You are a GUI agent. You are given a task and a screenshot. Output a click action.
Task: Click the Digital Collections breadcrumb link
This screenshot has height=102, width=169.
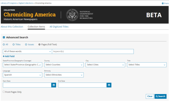pos(26,3)
